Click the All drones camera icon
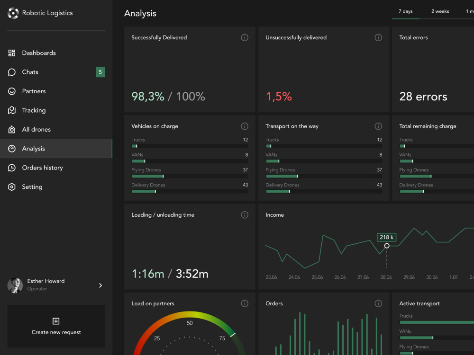474x355 pixels. pyautogui.click(x=12, y=130)
